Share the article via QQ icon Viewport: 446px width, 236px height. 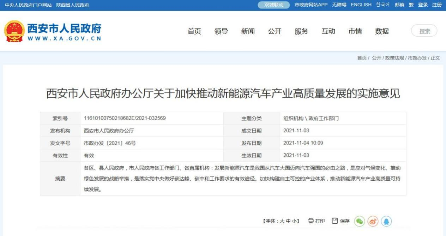(x=386, y=221)
